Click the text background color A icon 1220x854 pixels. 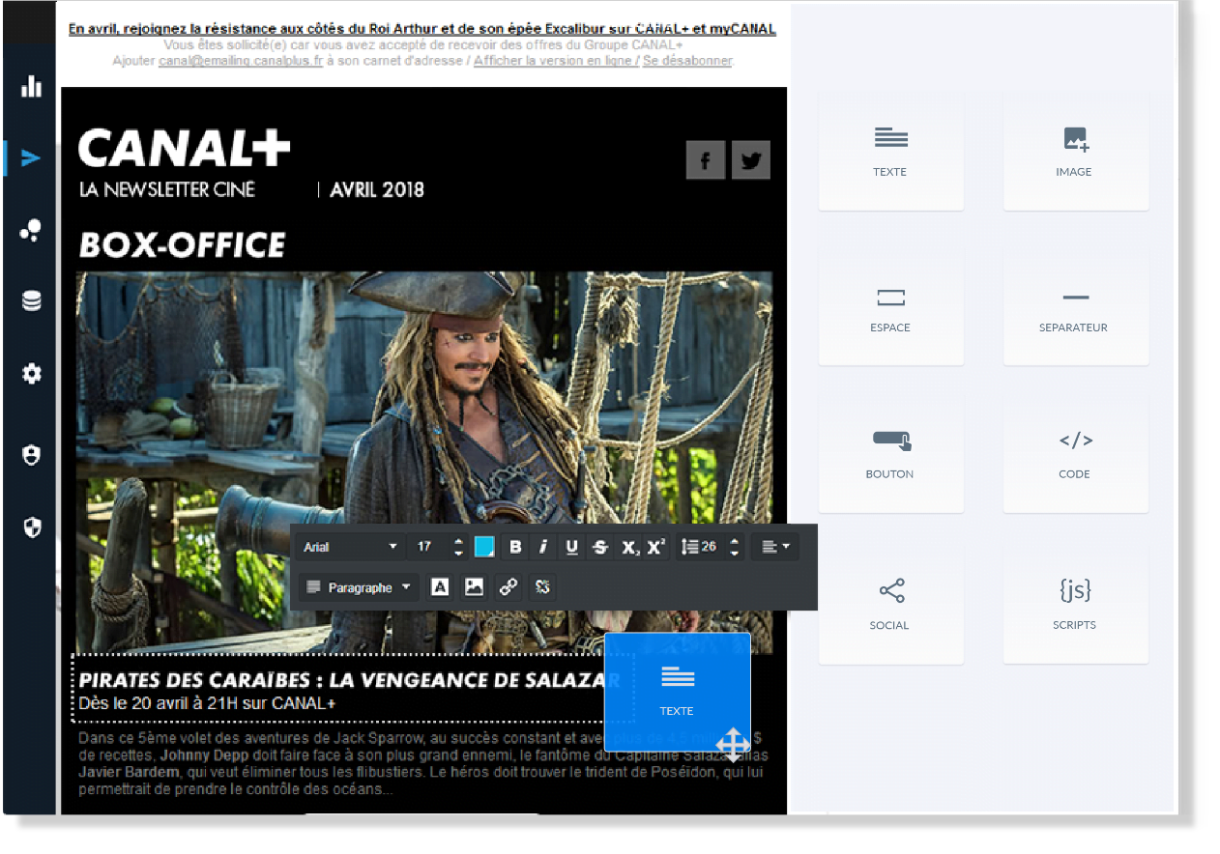point(440,586)
